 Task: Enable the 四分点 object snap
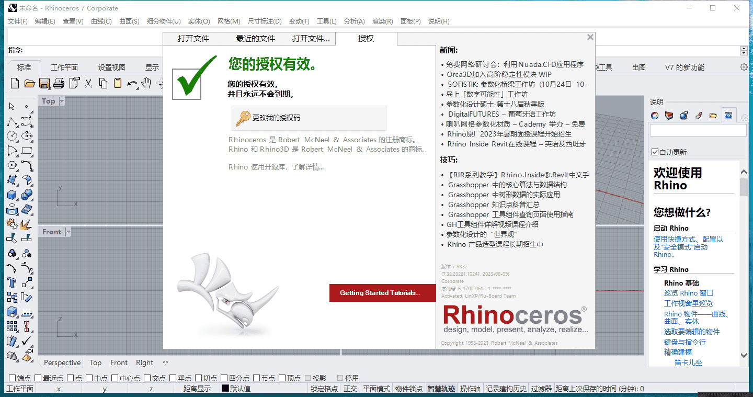click(224, 378)
